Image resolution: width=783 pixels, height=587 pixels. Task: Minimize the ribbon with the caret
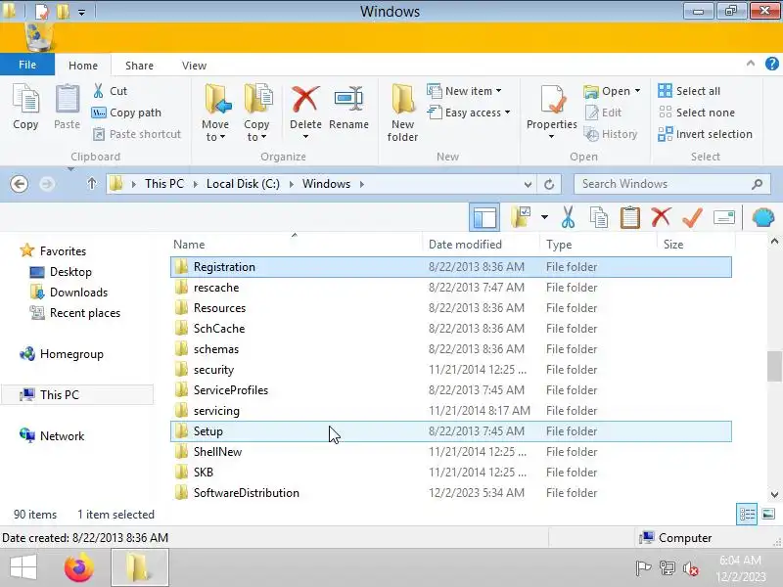tap(750, 64)
